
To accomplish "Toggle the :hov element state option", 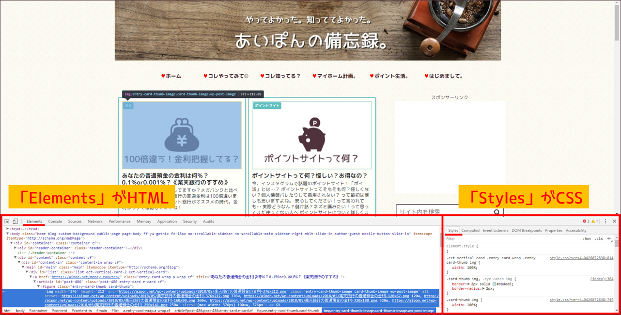I will tap(587, 239).
